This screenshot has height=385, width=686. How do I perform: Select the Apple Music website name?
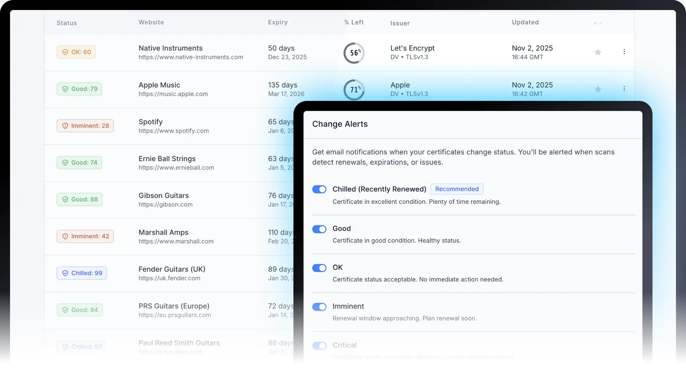[x=159, y=85]
